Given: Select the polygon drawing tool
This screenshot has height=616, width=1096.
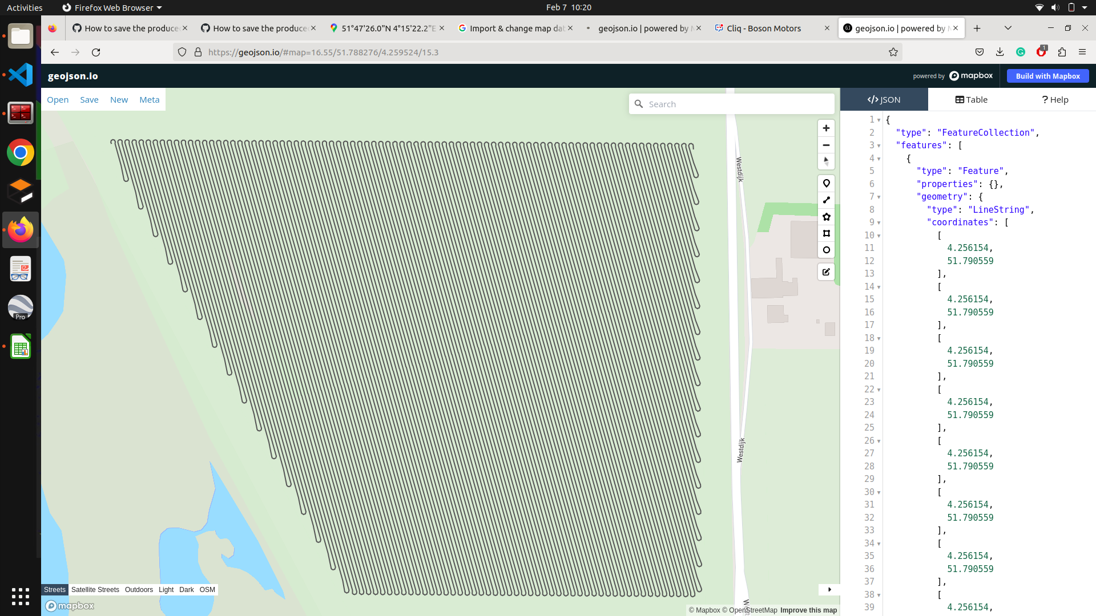Looking at the screenshot, I should 826,217.
